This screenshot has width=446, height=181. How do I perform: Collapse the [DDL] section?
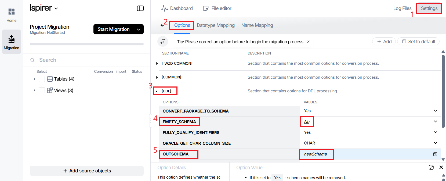tap(157, 91)
